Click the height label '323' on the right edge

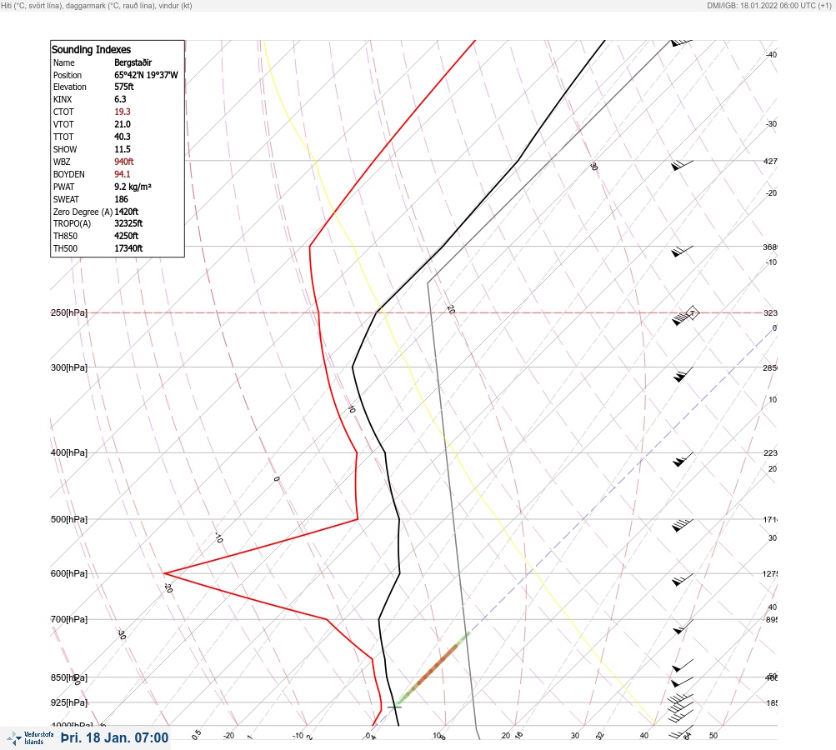click(x=770, y=312)
